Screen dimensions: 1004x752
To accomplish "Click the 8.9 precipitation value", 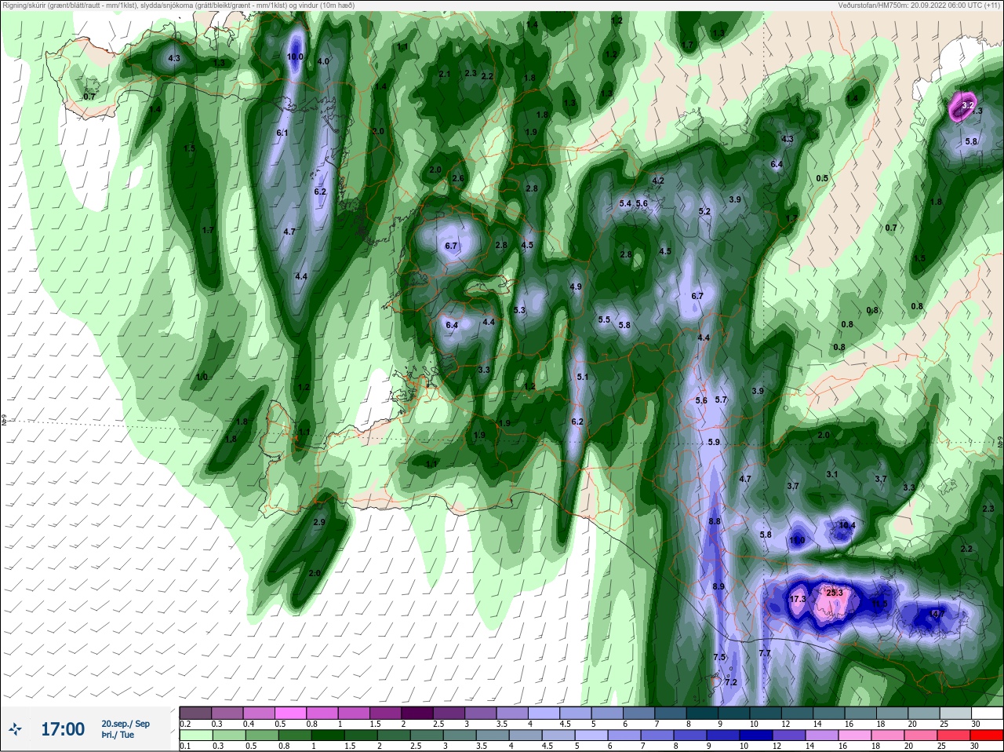I will pos(718,586).
